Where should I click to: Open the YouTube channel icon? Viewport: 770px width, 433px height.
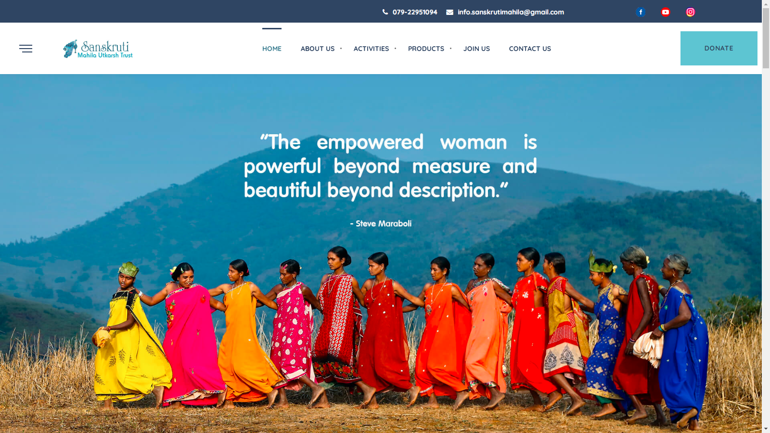coord(666,12)
